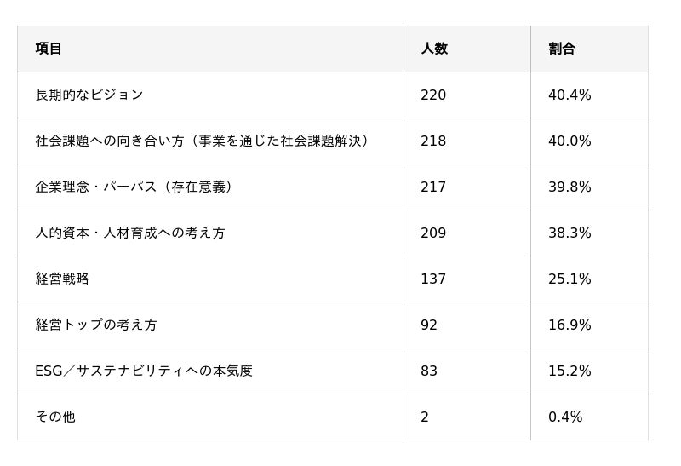Select the 経営戦略 row label
The width and height of the screenshot is (681, 466).
[62, 279]
